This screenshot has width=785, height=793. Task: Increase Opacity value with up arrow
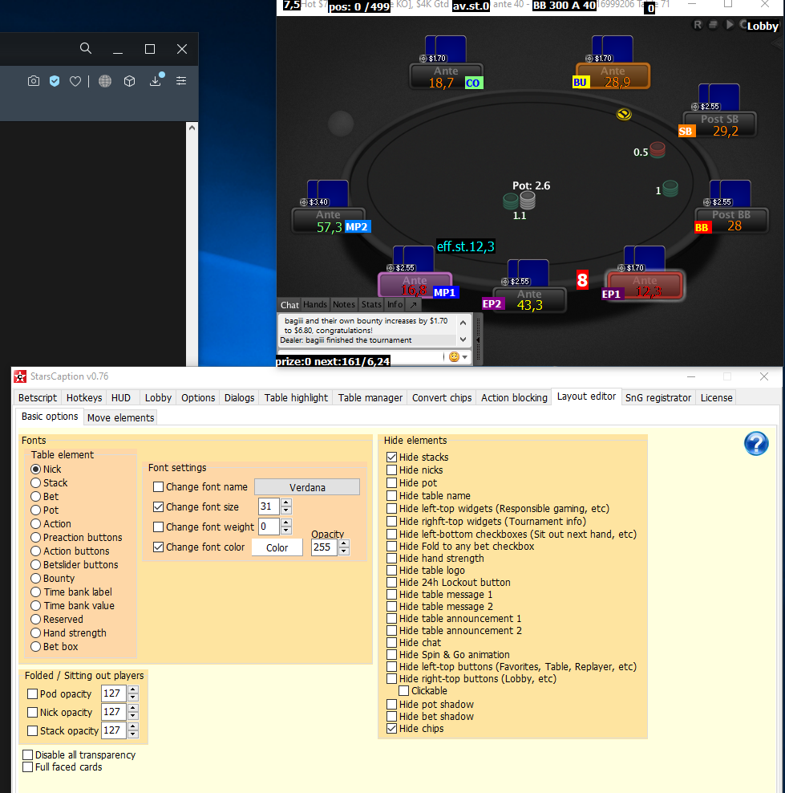click(x=344, y=543)
